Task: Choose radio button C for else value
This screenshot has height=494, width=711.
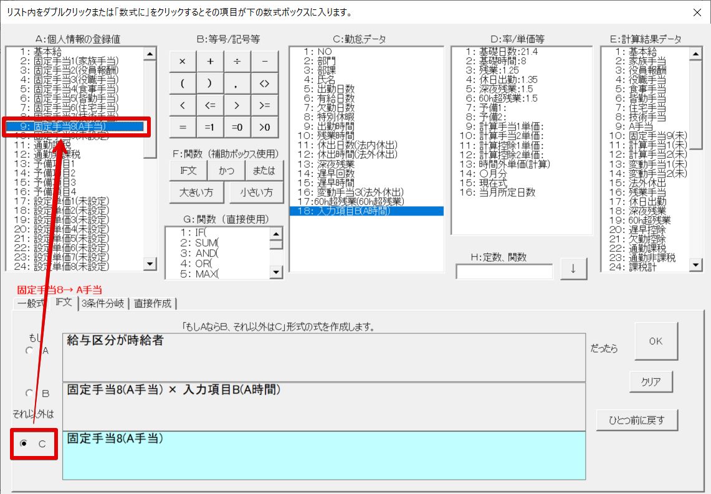Action: (x=24, y=444)
